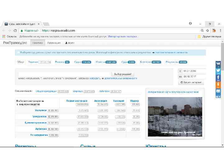Go forward using the browser forward arrow
The height and width of the screenshot is (168, 224).
click(x=9, y=30)
